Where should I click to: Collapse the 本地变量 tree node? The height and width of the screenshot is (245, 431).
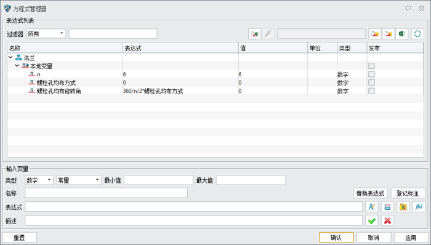[x=17, y=66]
